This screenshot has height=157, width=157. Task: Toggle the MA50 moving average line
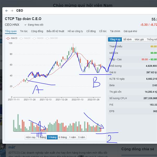(38, 38)
